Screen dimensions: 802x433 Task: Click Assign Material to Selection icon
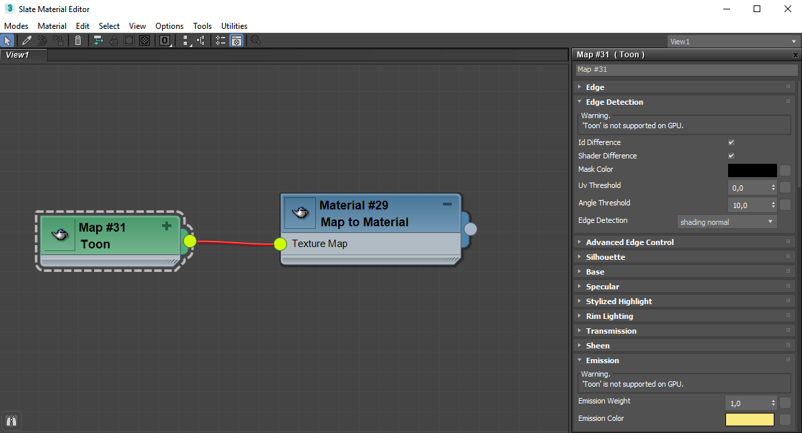point(58,40)
